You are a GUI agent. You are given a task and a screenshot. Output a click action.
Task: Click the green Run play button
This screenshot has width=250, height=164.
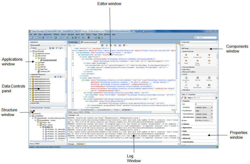83,38
